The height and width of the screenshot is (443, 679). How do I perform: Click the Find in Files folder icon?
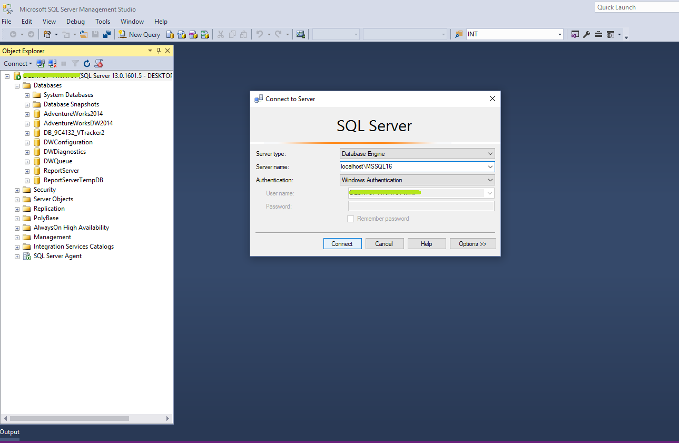(x=459, y=34)
